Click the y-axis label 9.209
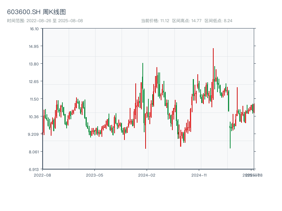 point(33,134)
